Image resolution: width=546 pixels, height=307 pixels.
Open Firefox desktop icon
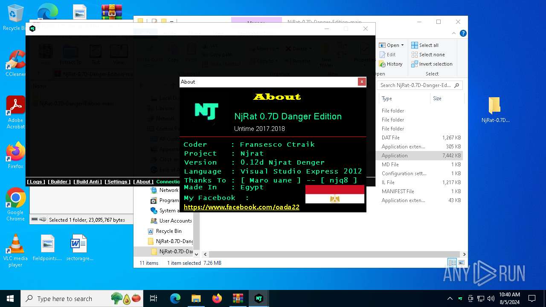pyautogui.click(x=15, y=155)
